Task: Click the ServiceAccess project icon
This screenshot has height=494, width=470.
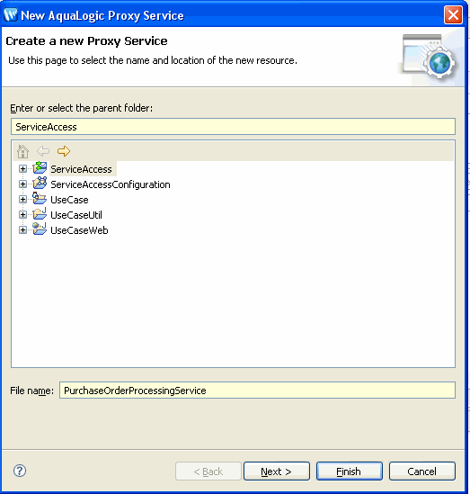Action: pyautogui.click(x=40, y=168)
